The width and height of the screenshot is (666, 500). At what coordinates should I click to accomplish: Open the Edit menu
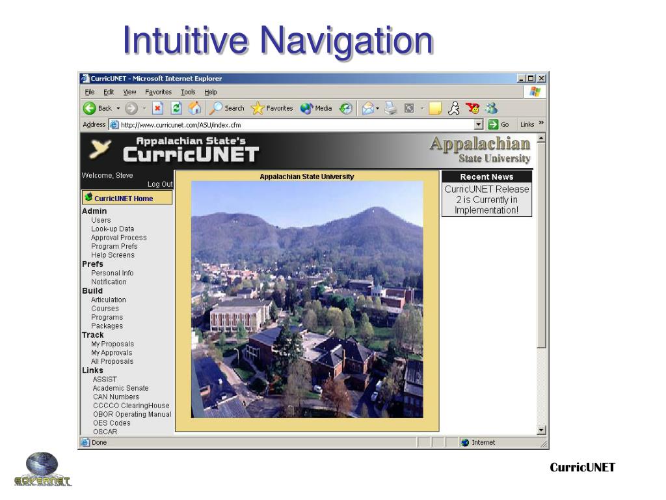pyautogui.click(x=109, y=92)
